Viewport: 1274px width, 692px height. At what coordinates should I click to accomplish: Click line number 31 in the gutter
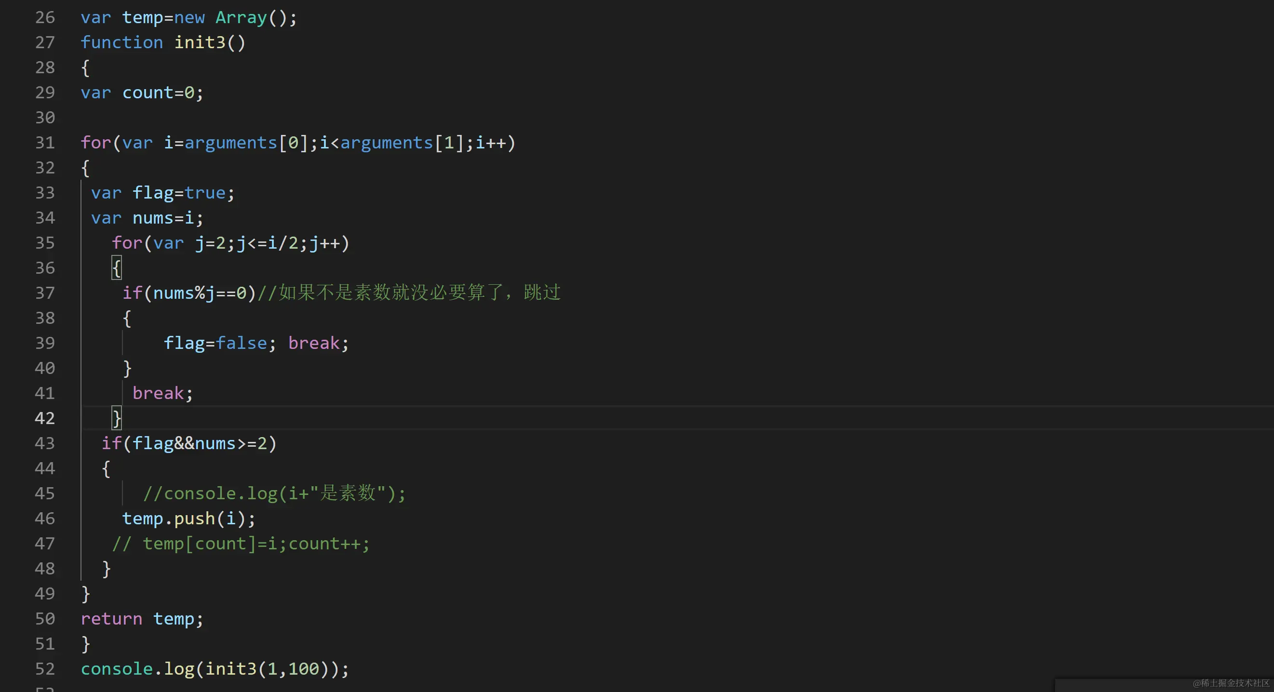(44, 143)
